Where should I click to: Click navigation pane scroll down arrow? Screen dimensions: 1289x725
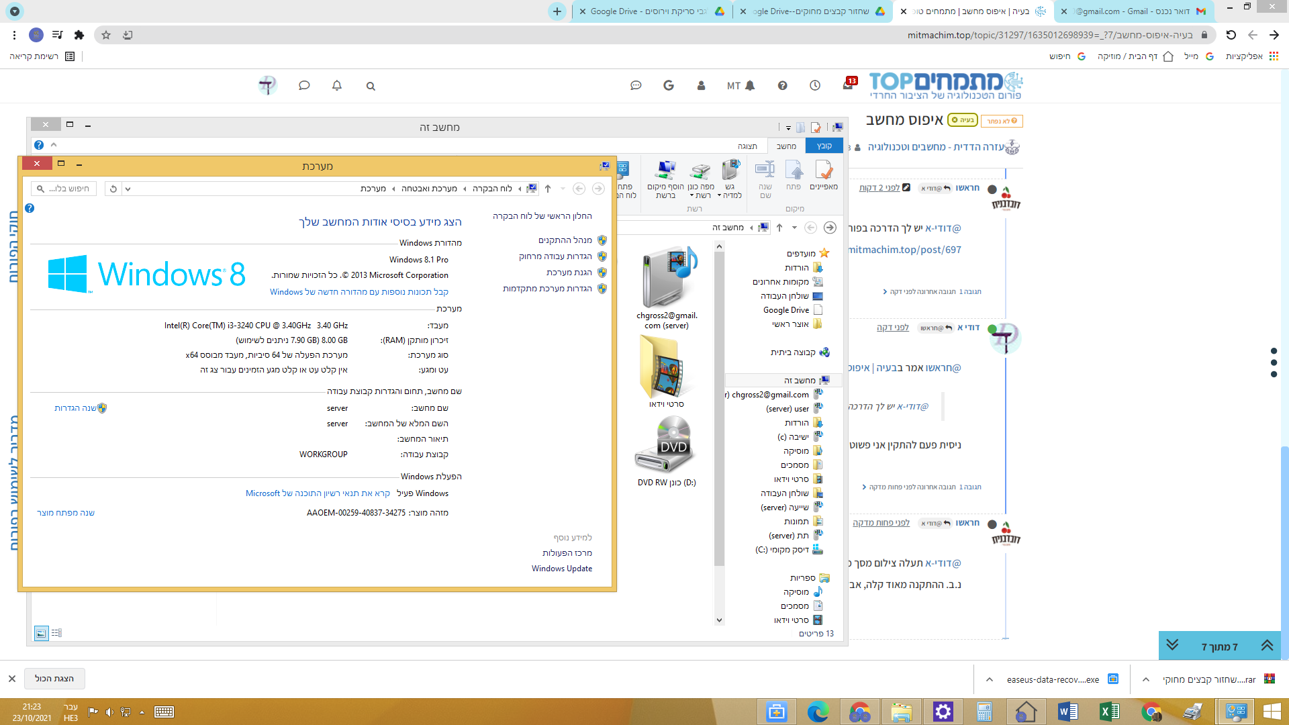point(719,620)
